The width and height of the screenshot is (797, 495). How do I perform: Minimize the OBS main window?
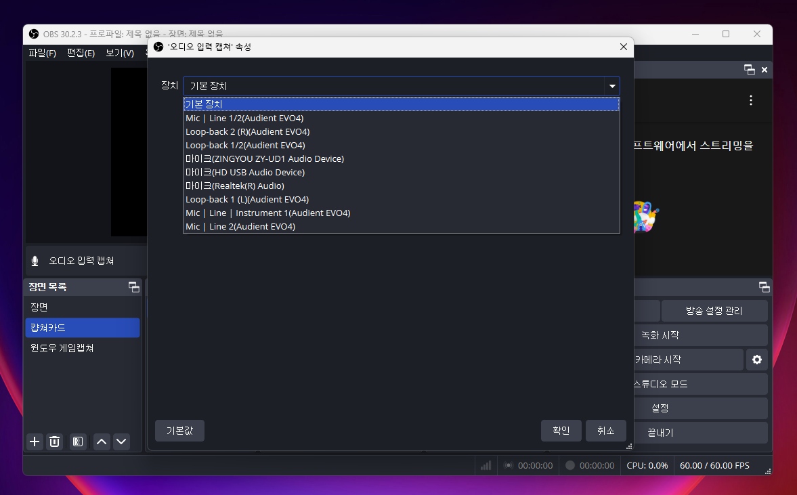click(x=695, y=34)
